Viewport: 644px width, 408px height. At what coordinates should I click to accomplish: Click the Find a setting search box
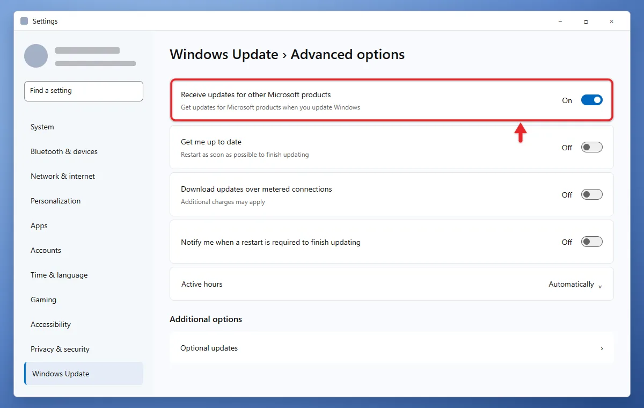pyautogui.click(x=84, y=91)
